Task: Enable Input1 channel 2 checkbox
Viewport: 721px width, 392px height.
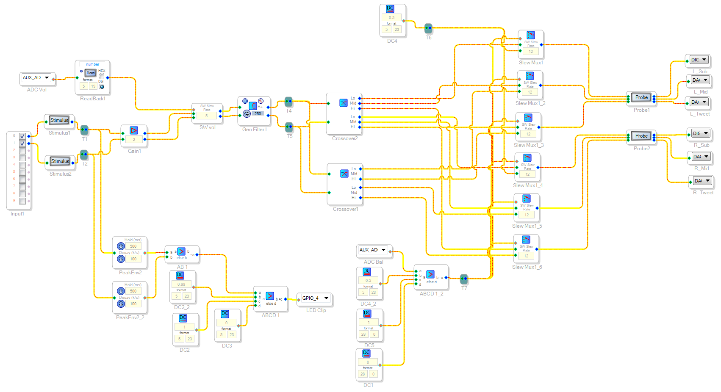Action: click(x=22, y=151)
